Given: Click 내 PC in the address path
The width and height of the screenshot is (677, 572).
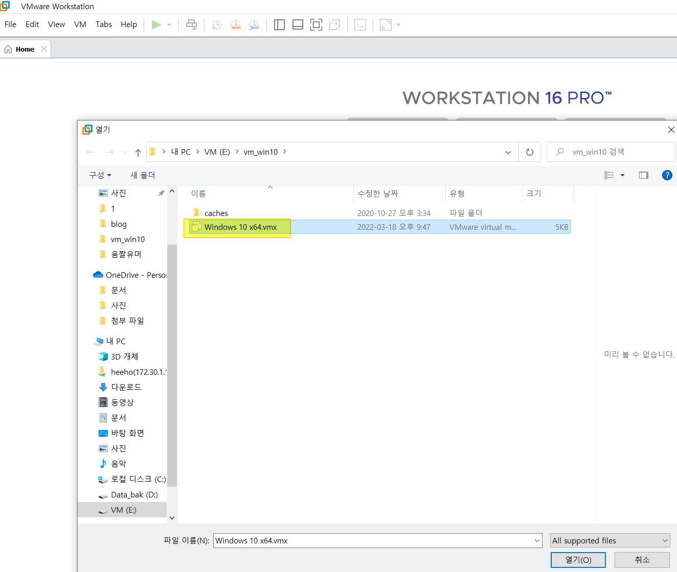Looking at the screenshot, I should click(x=181, y=152).
